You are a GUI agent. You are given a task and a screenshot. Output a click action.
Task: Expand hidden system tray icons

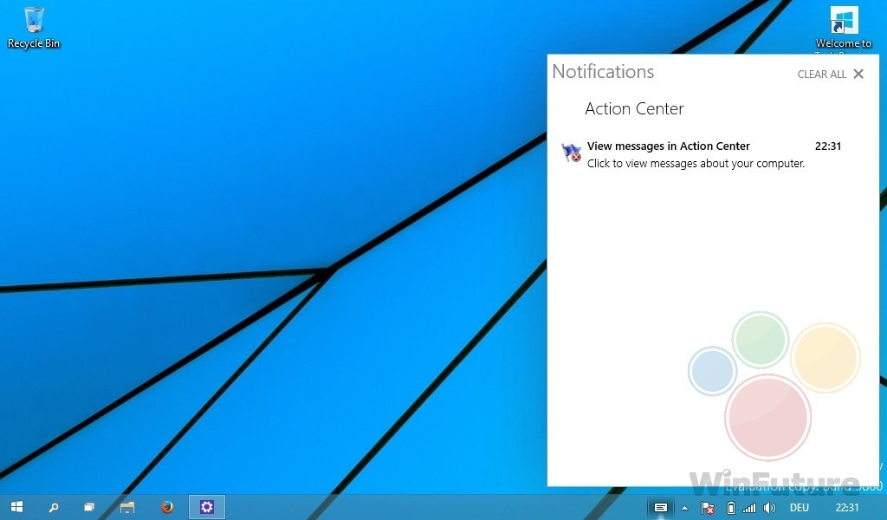coord(684,508)
